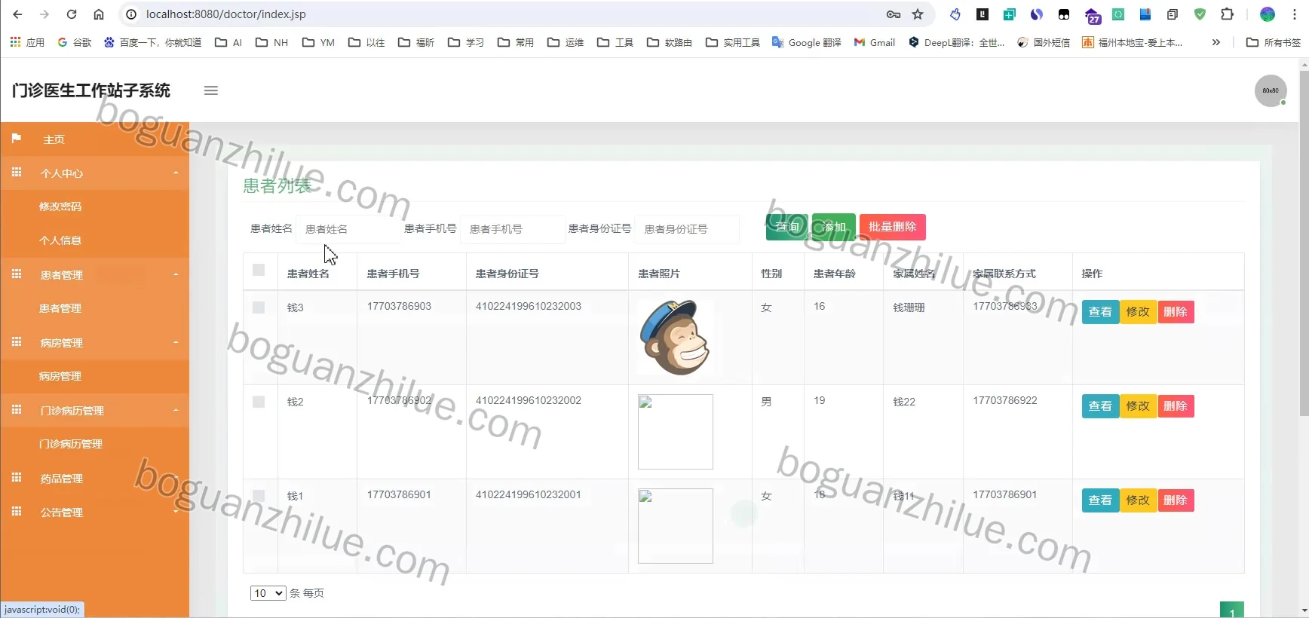The width and height of the screenshot is (1309, 618).
Task: Toggle the sidebar hamburger menu icon
Action: pyautogui.click(x=211, y=90)
